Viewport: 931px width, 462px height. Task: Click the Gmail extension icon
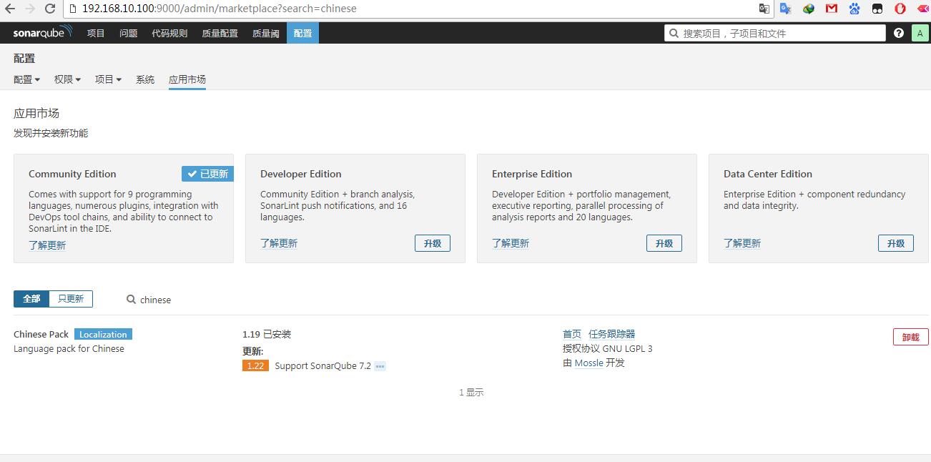click(831, 9)
